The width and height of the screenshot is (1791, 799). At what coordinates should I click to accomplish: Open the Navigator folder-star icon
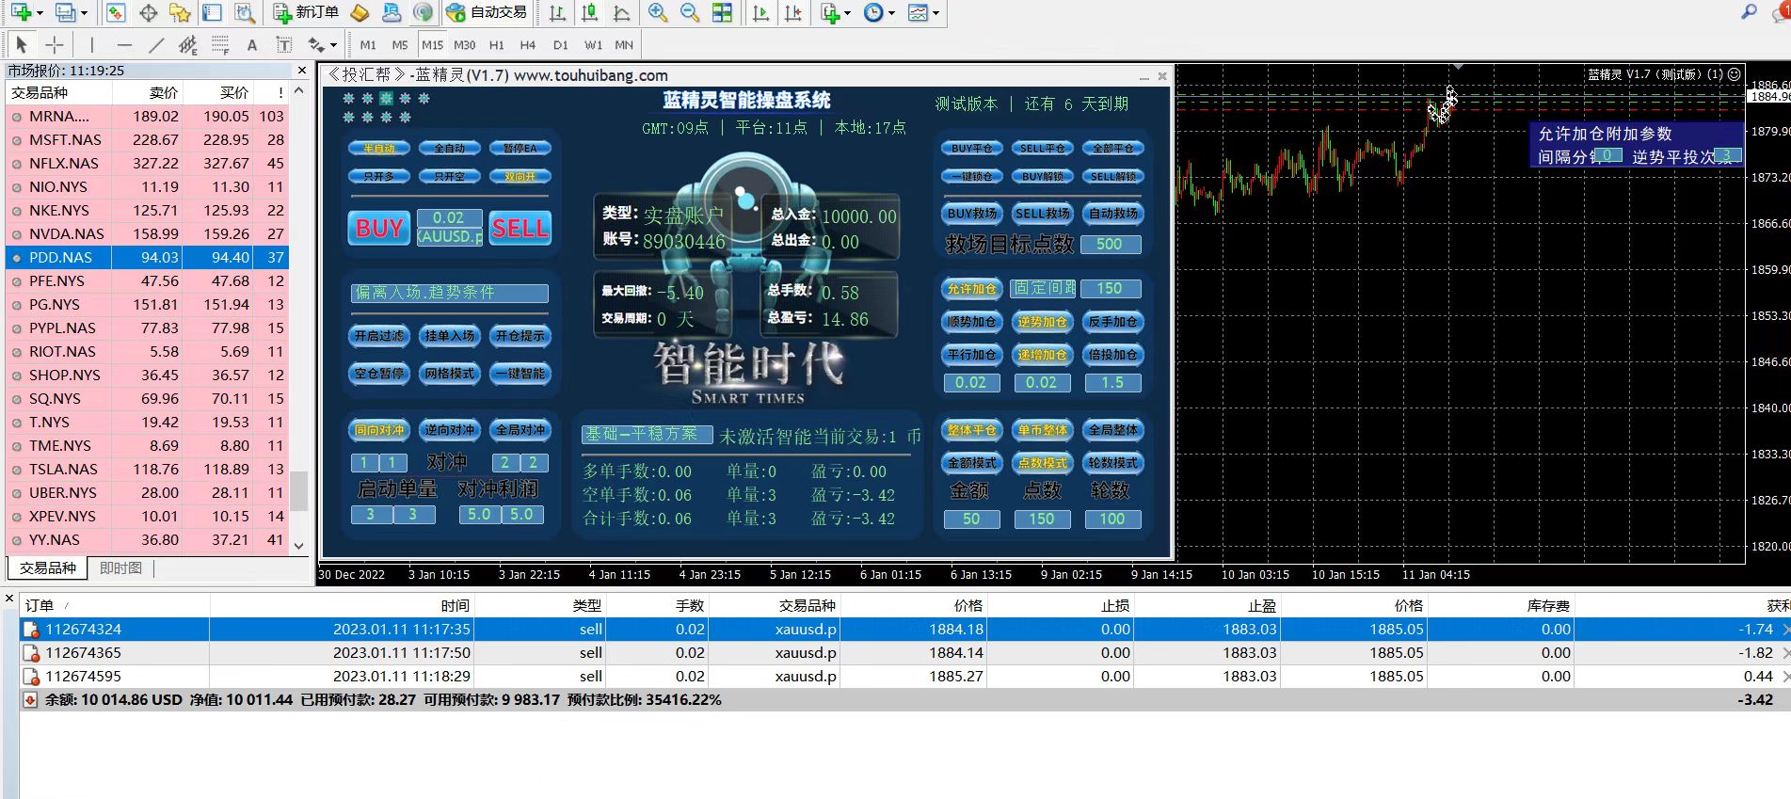tap(180, 12)
